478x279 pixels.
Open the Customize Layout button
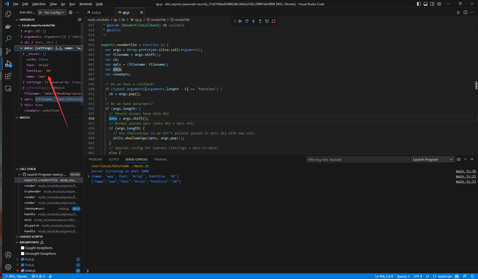(x=439, y=4)
